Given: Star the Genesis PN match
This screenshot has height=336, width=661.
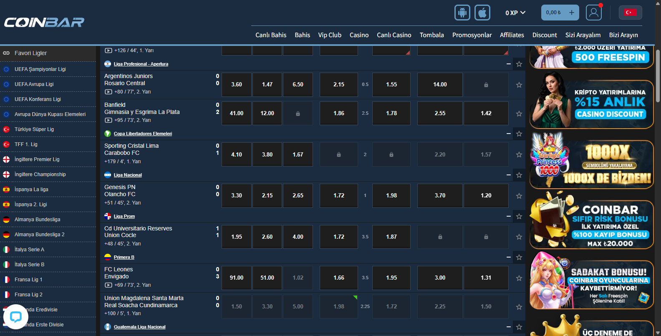Looking at the screenshot, I should (x=519, y=196).
